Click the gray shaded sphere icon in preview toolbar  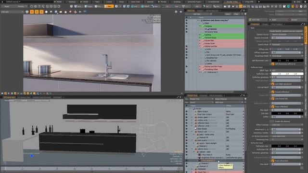click(51, 12)
